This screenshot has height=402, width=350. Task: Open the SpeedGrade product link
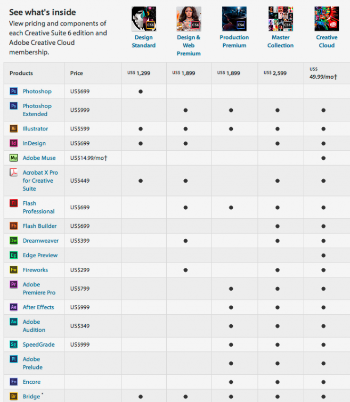(x=38, y=344)
